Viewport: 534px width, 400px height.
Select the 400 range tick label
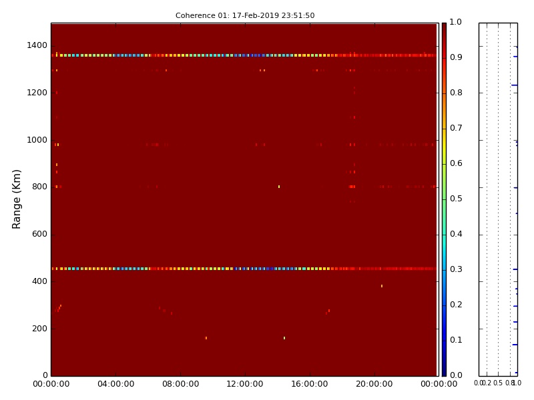39,281
